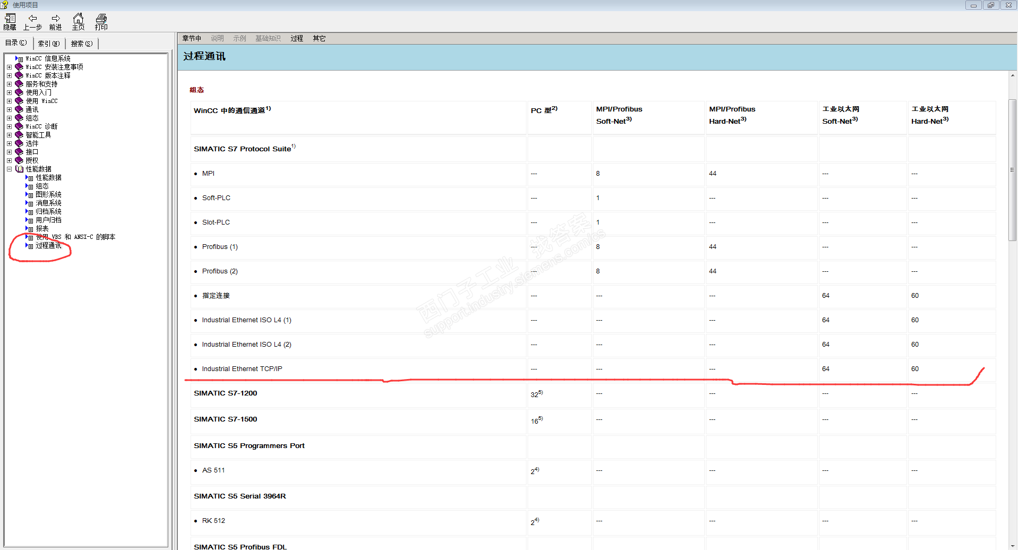Go back with the 上一步 arrow icon
The height and width of the screenshot is (550, 1018).
point(32,18)
